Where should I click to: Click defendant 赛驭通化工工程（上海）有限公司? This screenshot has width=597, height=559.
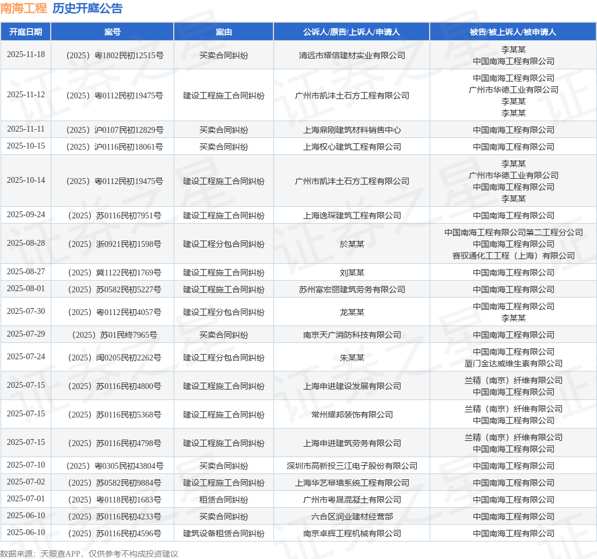click(513, 256)
